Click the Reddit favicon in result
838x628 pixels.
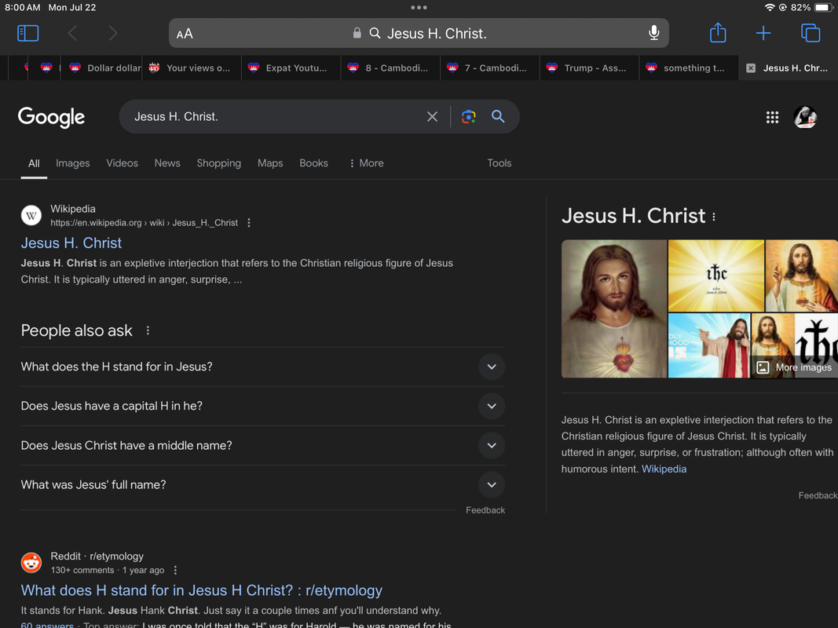pyautogui.click(x=31, y=563)
